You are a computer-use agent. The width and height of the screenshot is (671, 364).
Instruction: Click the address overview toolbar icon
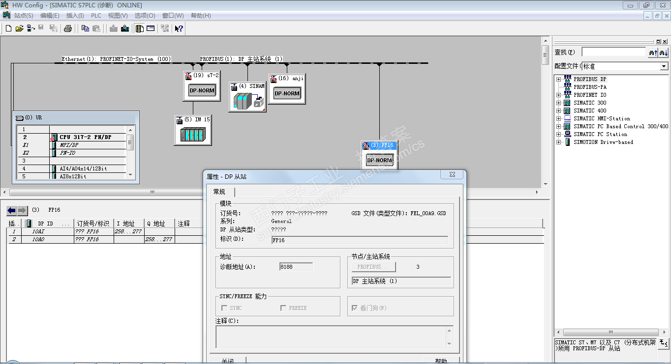point(151,28)
